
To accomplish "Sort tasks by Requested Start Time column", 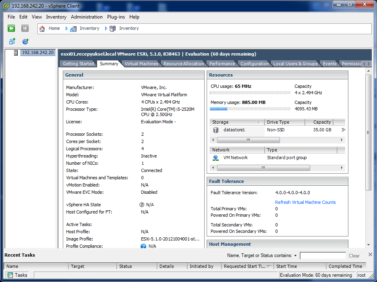I will click(x=248, y=266).
